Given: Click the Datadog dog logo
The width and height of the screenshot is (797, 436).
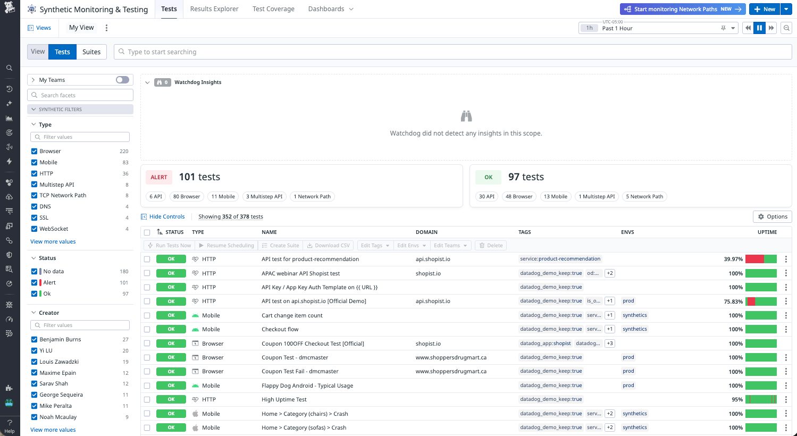Looking at the screenshot, I should click(x=10, y=7).
